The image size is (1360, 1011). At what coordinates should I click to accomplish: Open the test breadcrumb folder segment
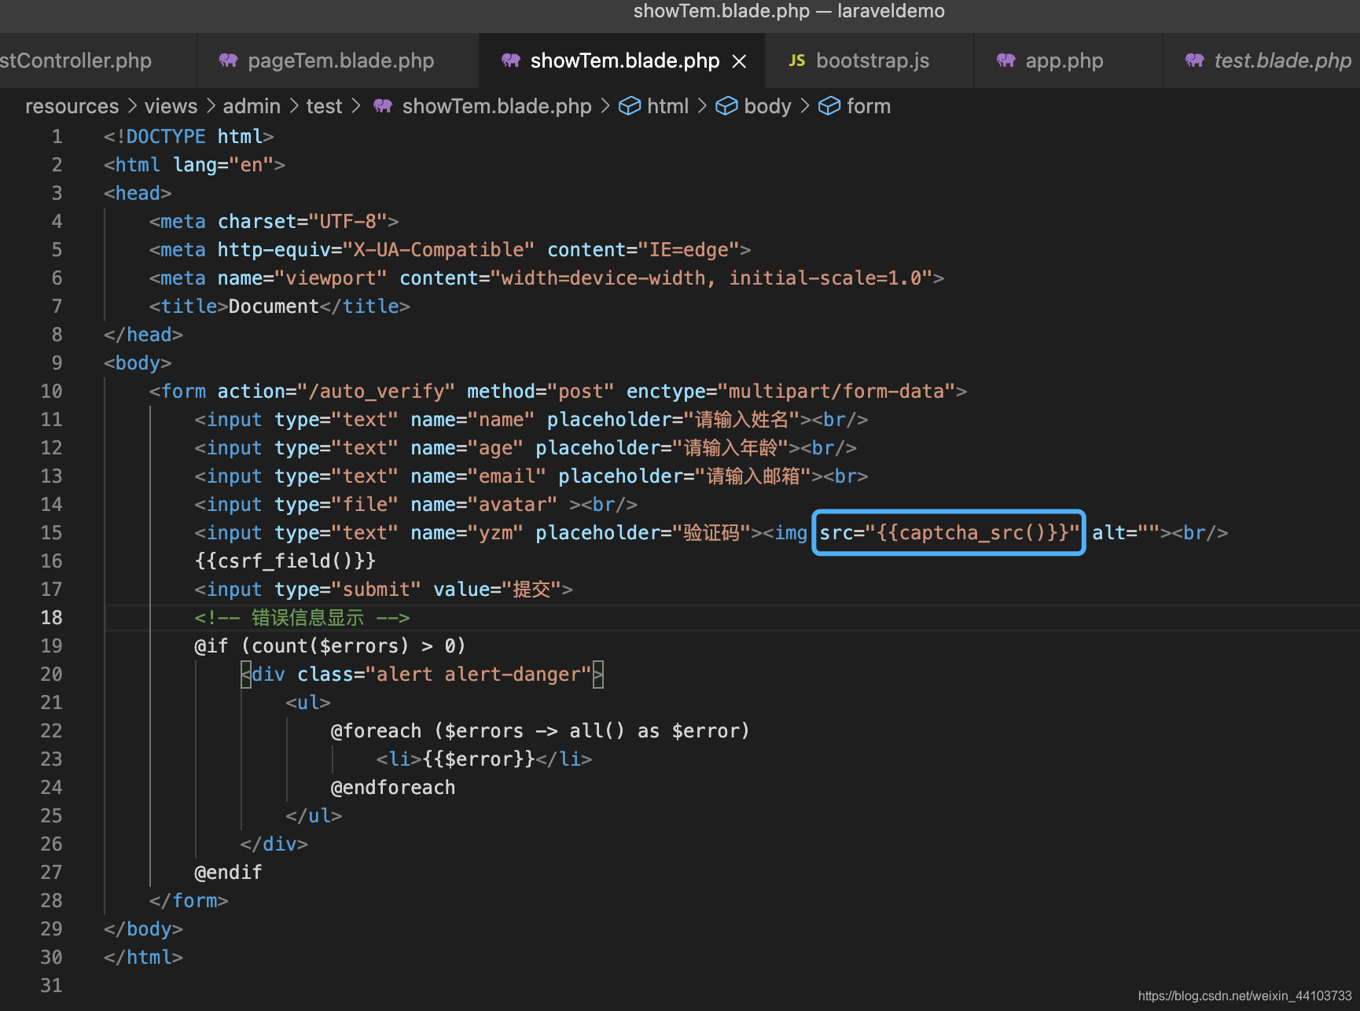click(x=324, y=106)
